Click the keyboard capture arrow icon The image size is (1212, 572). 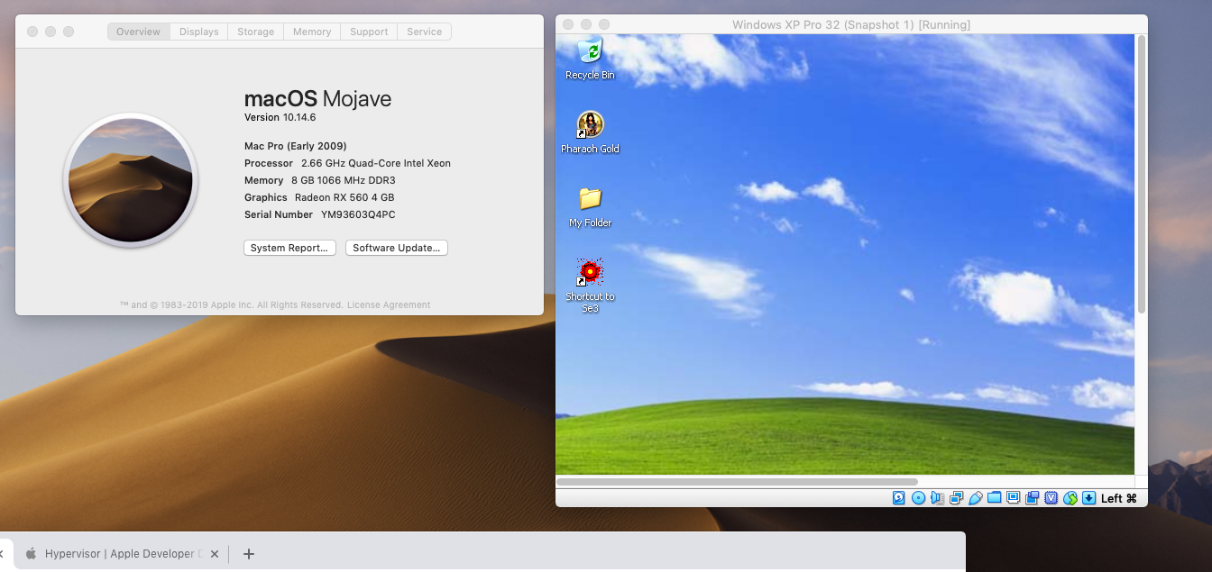pyautogui.click(x=1088, y=498)
